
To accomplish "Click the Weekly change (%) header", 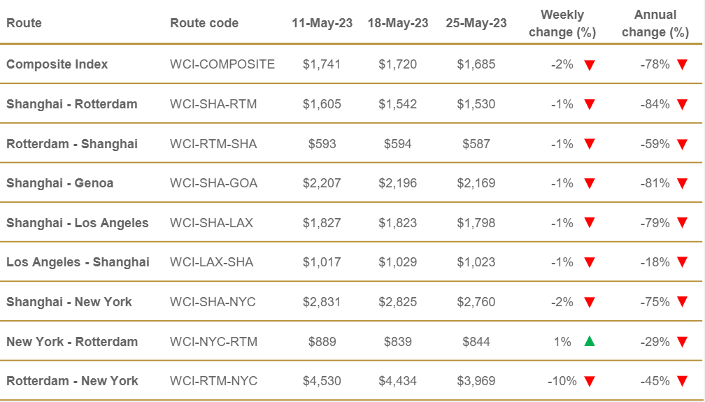I will [562, 23].
